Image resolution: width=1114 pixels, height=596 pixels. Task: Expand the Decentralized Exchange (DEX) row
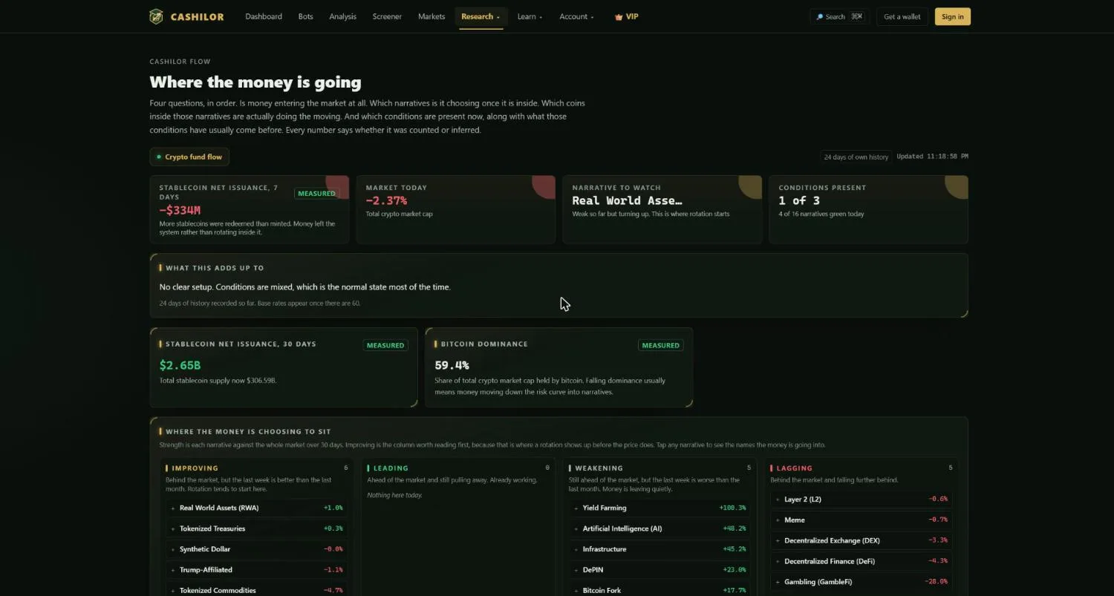tap(861, 540)
